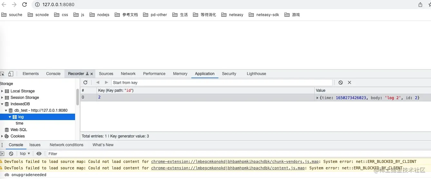Reload the page with browser refresh icon
Screen dimensions: 431x179
24,5
